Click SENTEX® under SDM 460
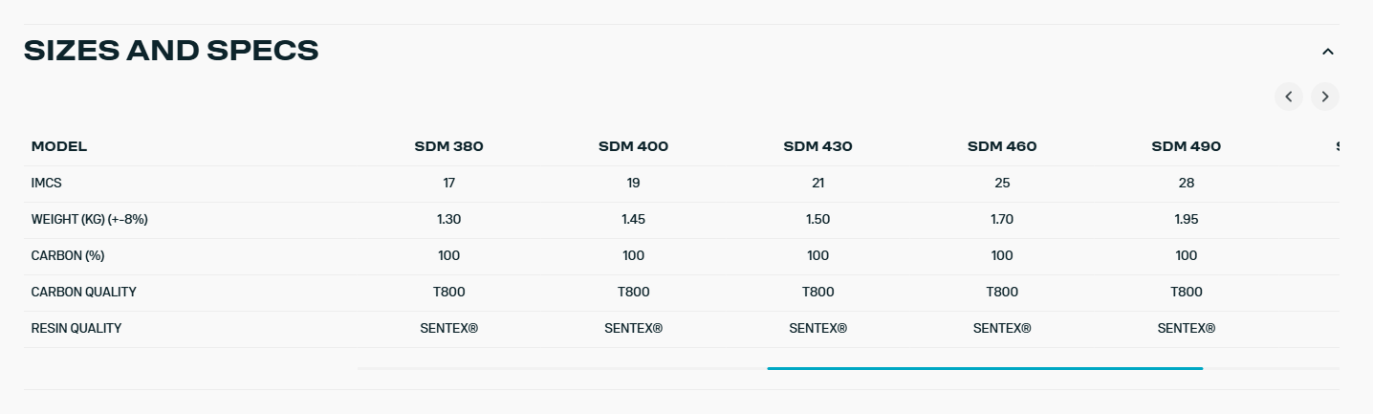Viewport: 1373px width, 414px height. (1002, 328)
